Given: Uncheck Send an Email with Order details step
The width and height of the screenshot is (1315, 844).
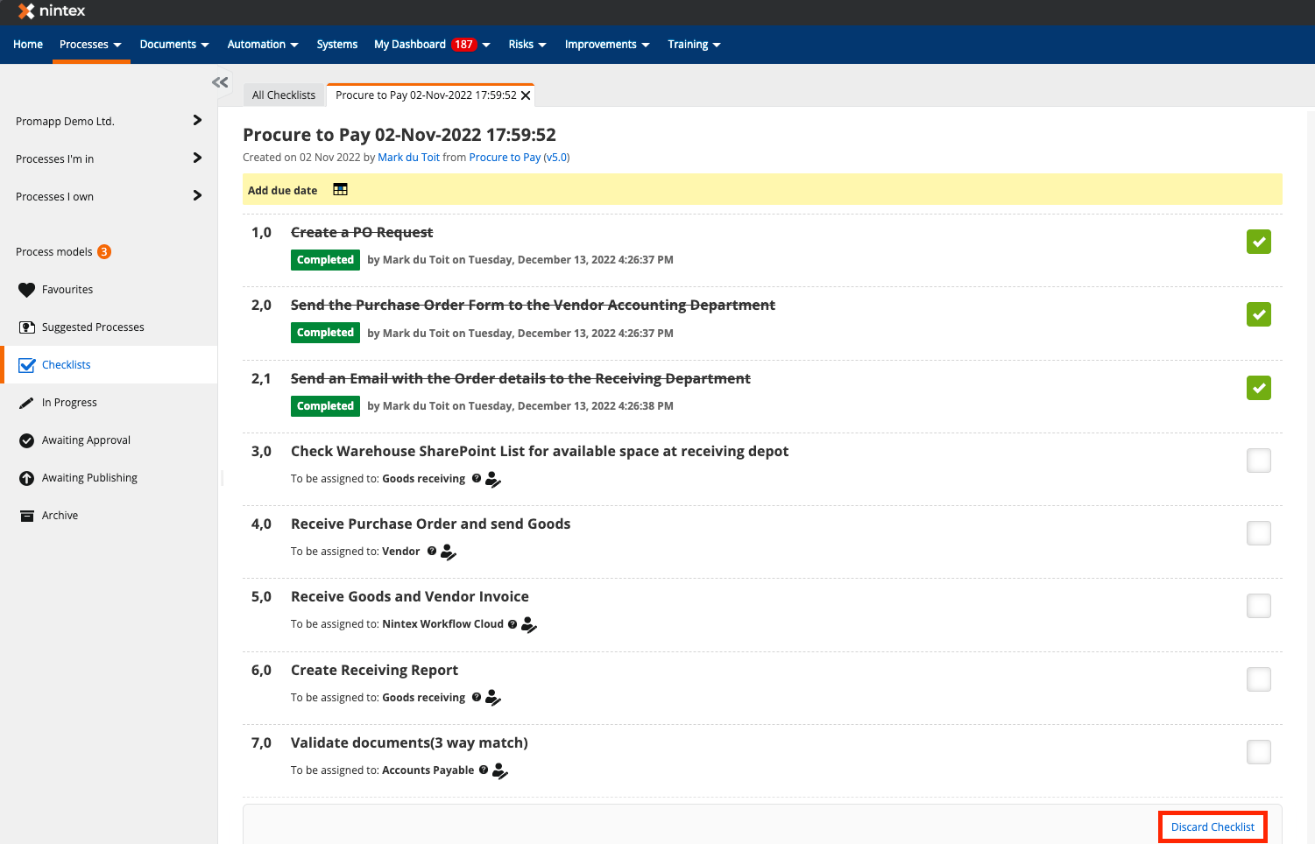Looking at the screenshot, I should (1259, 388).
